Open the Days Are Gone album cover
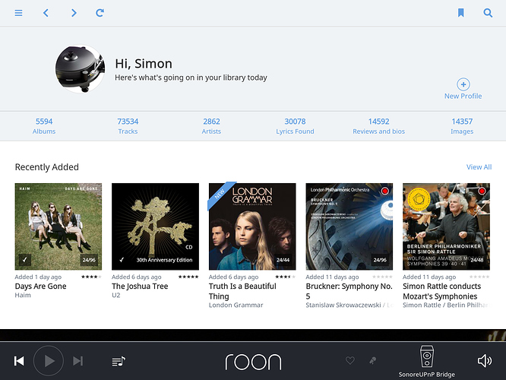Screen dimensions: 506x380 [59, 226]
